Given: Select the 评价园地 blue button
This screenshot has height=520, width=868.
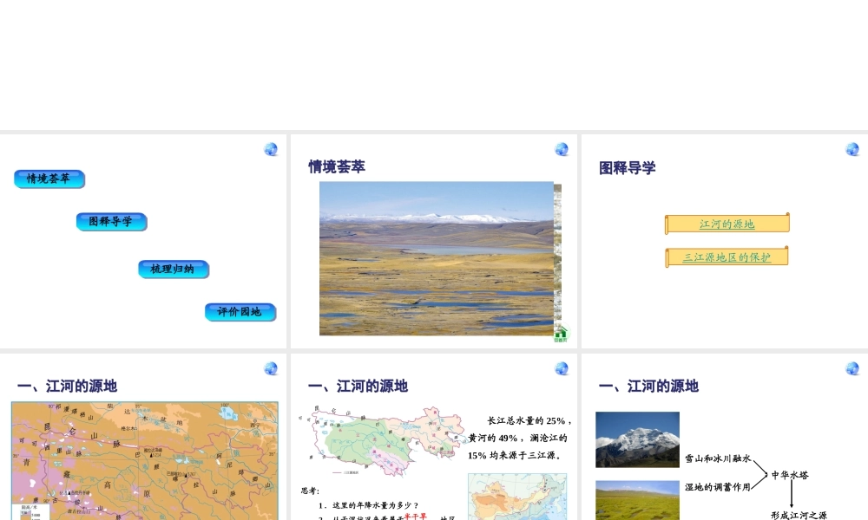Looking at the screenshot, I should coord(240,312).
